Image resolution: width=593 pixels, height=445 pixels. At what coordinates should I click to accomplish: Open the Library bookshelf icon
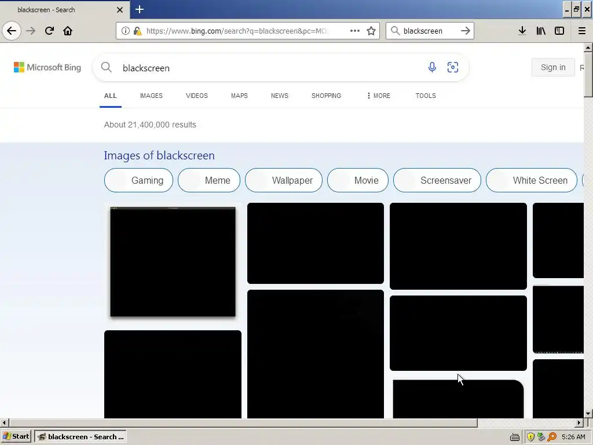click(541, 31)
